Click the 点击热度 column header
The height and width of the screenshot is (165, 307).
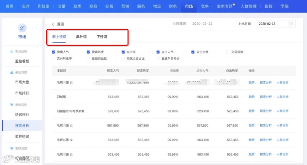[232, 71]
